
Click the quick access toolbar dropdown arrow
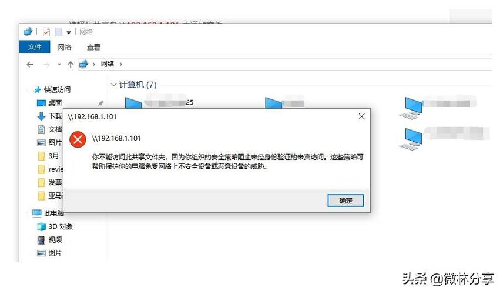click(68, 32)
